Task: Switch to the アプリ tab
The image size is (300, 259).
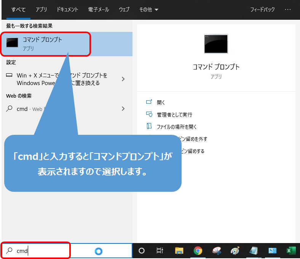Action: tap(41, 9)
